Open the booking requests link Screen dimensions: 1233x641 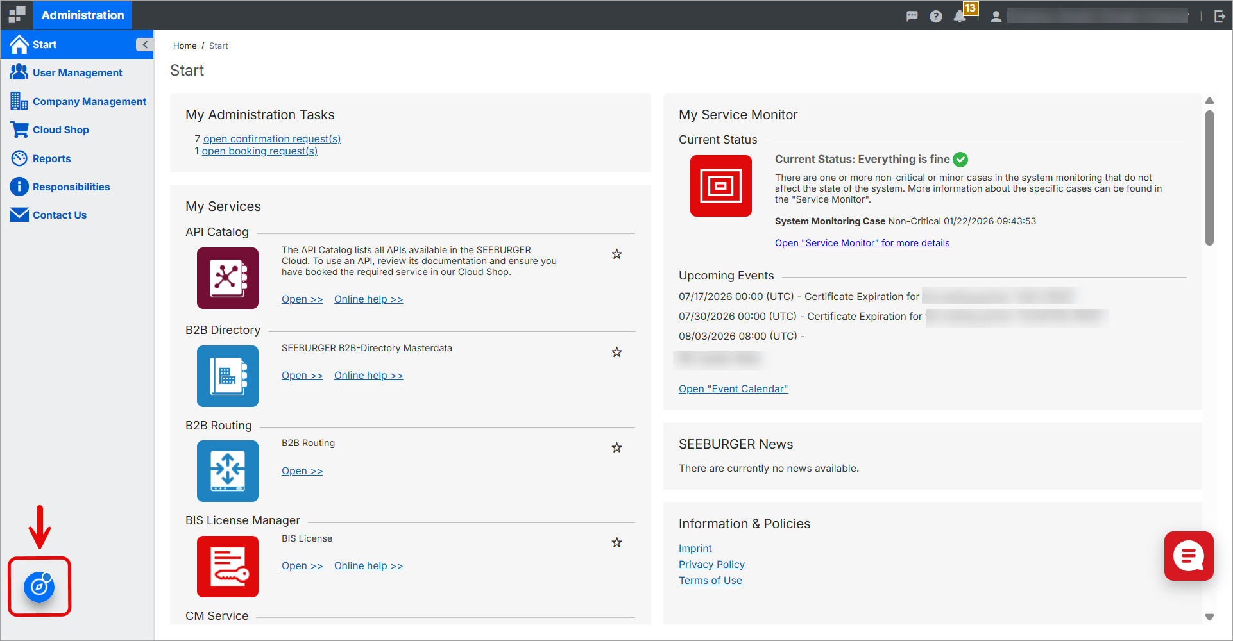[x=260, y=151]
